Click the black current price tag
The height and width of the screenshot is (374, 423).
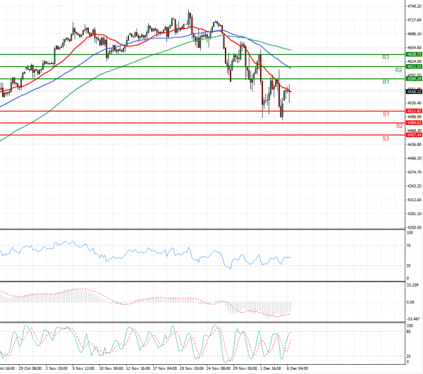tap(414, 91)
